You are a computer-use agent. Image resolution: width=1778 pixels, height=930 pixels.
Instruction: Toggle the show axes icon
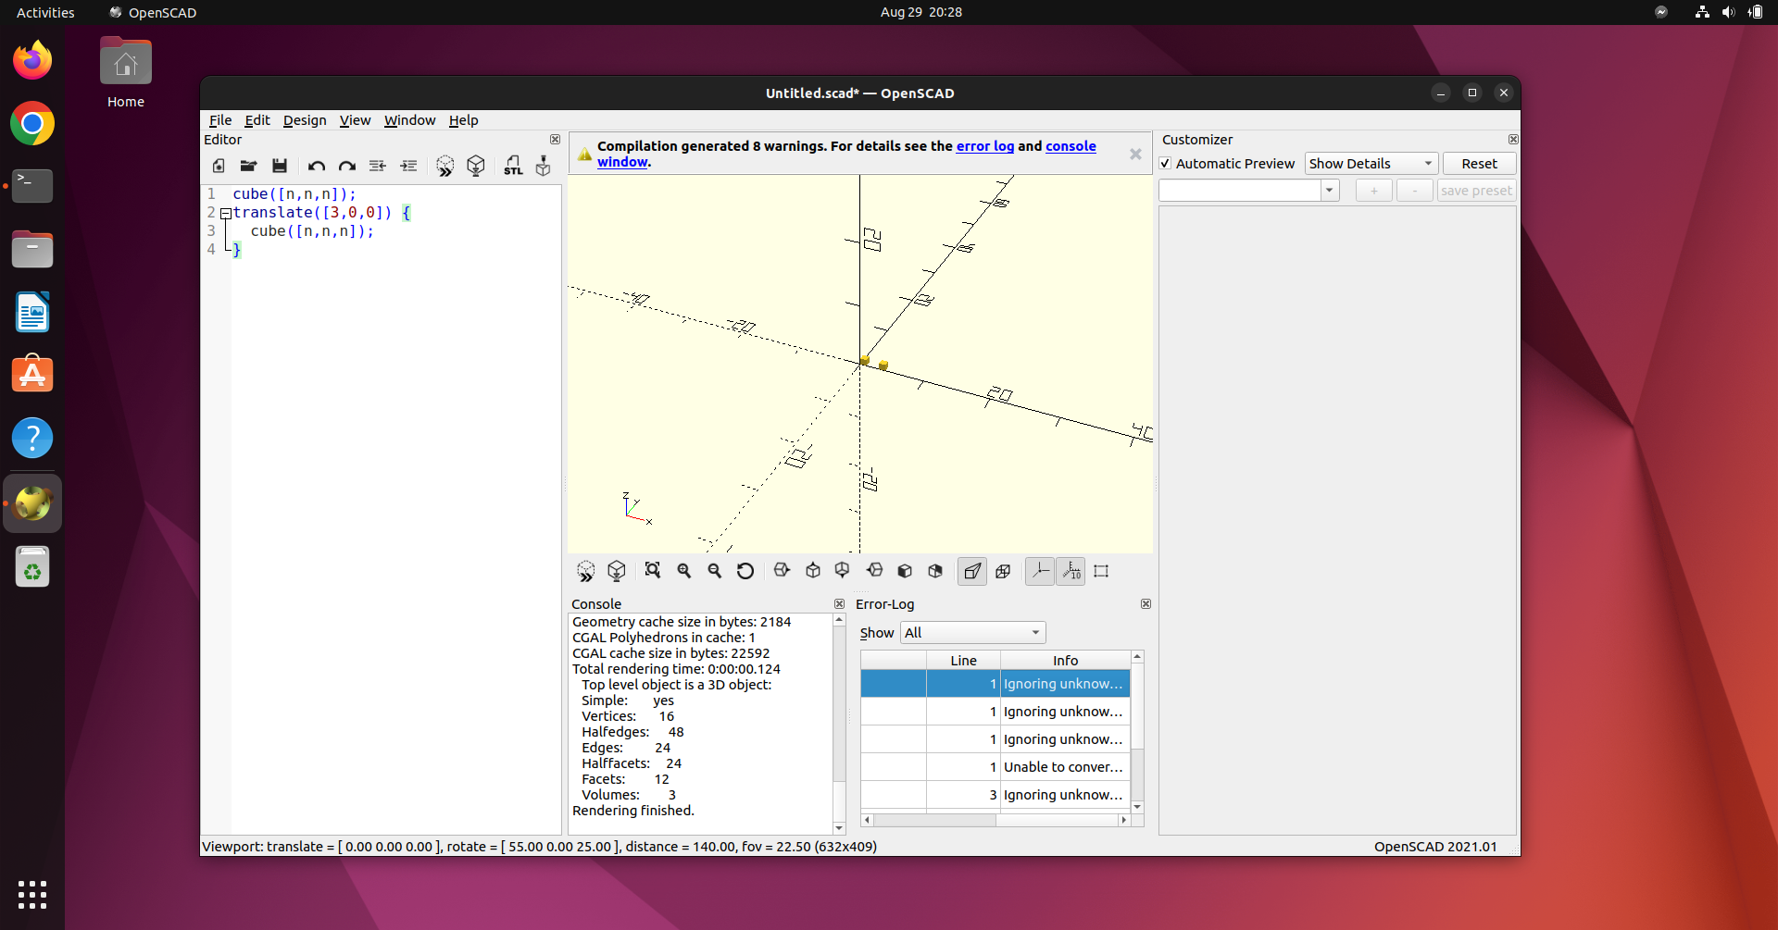[x=1039, y=571]
